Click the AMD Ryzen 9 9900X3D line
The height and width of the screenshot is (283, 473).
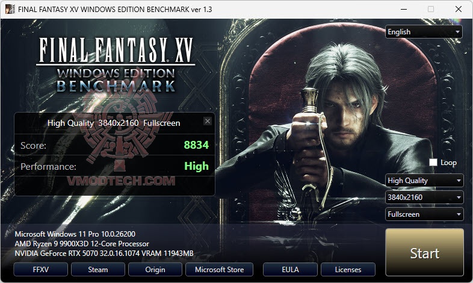click(82, 243)
